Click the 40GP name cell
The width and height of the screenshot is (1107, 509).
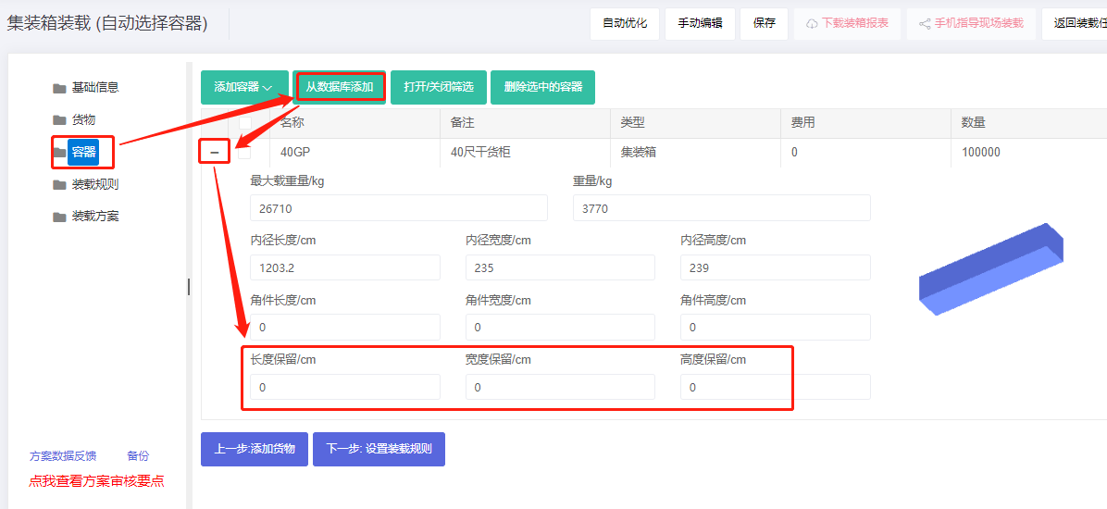pyautogui.click(x=354, y=153)
